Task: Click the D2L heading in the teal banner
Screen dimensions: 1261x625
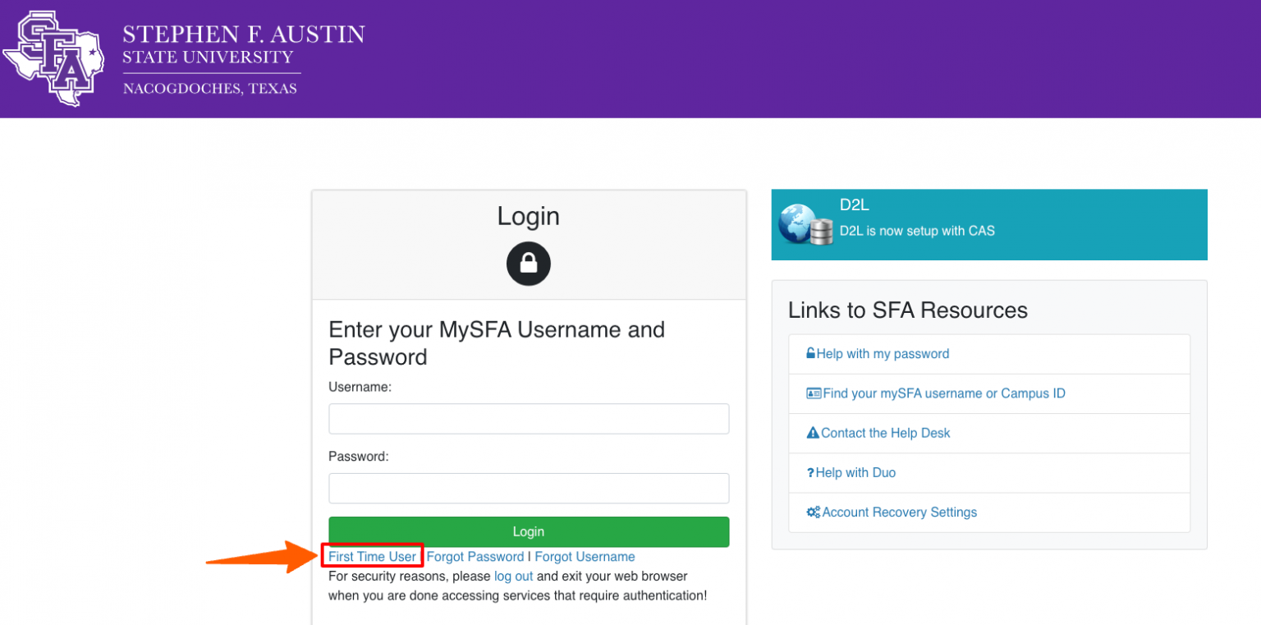Action: [854, 205]
